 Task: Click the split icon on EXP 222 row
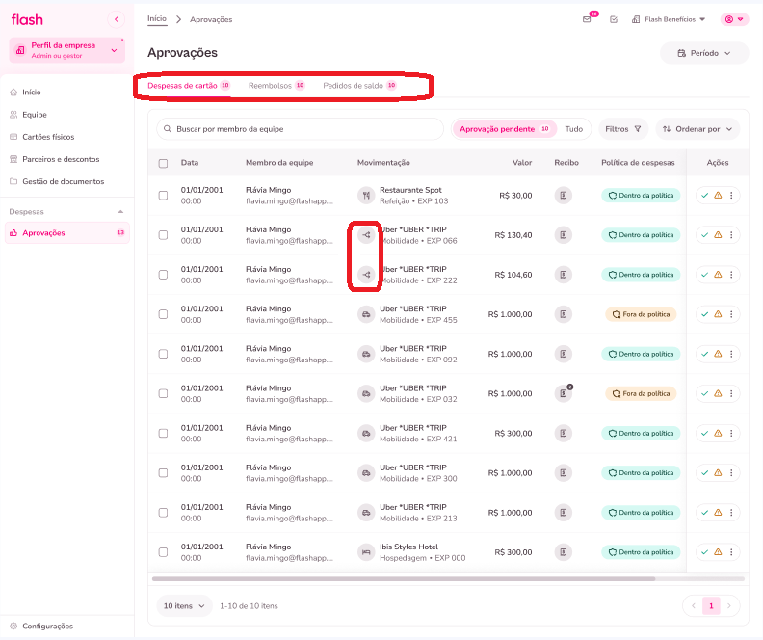pos(366,275)
